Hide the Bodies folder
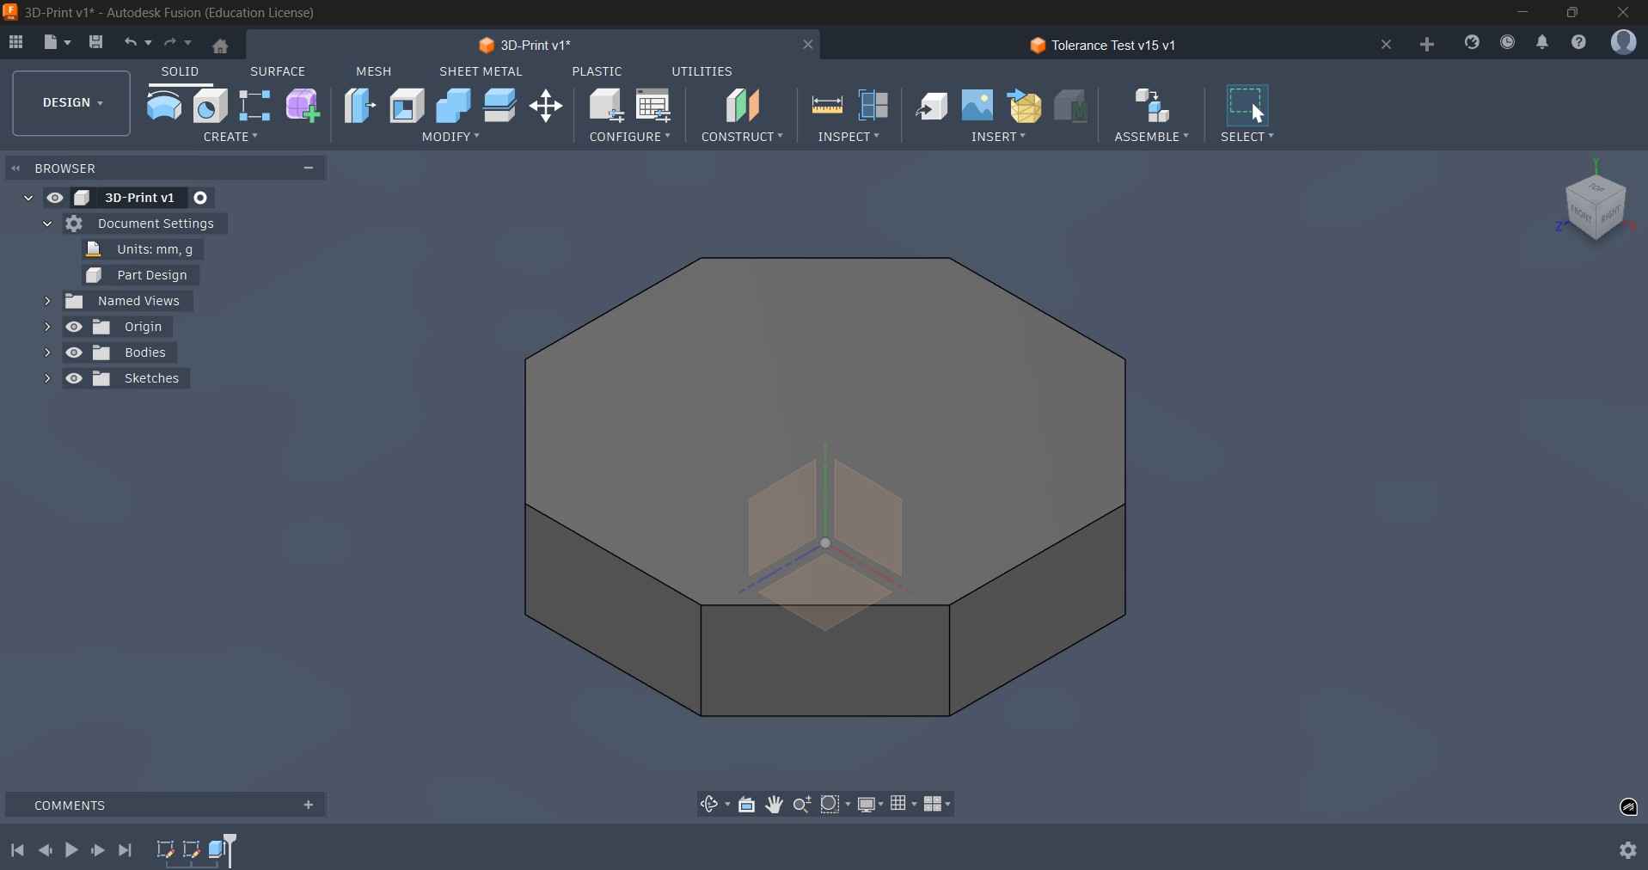Image resolution: width=1648 pixels, height=870 pixels. pos(75,352)
